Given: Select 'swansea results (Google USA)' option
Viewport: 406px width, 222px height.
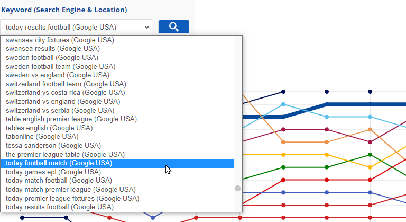Looking at the screenshot, I should click(x=53, y=49).
